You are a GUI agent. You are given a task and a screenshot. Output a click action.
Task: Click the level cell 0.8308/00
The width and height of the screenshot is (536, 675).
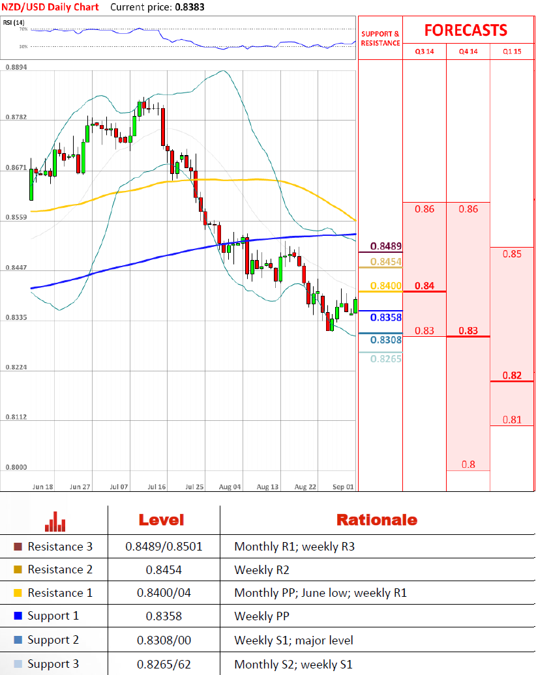pos(164,640)
